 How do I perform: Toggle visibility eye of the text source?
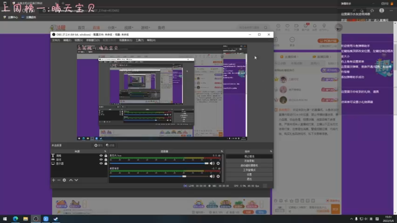click(x=101, y=156)
